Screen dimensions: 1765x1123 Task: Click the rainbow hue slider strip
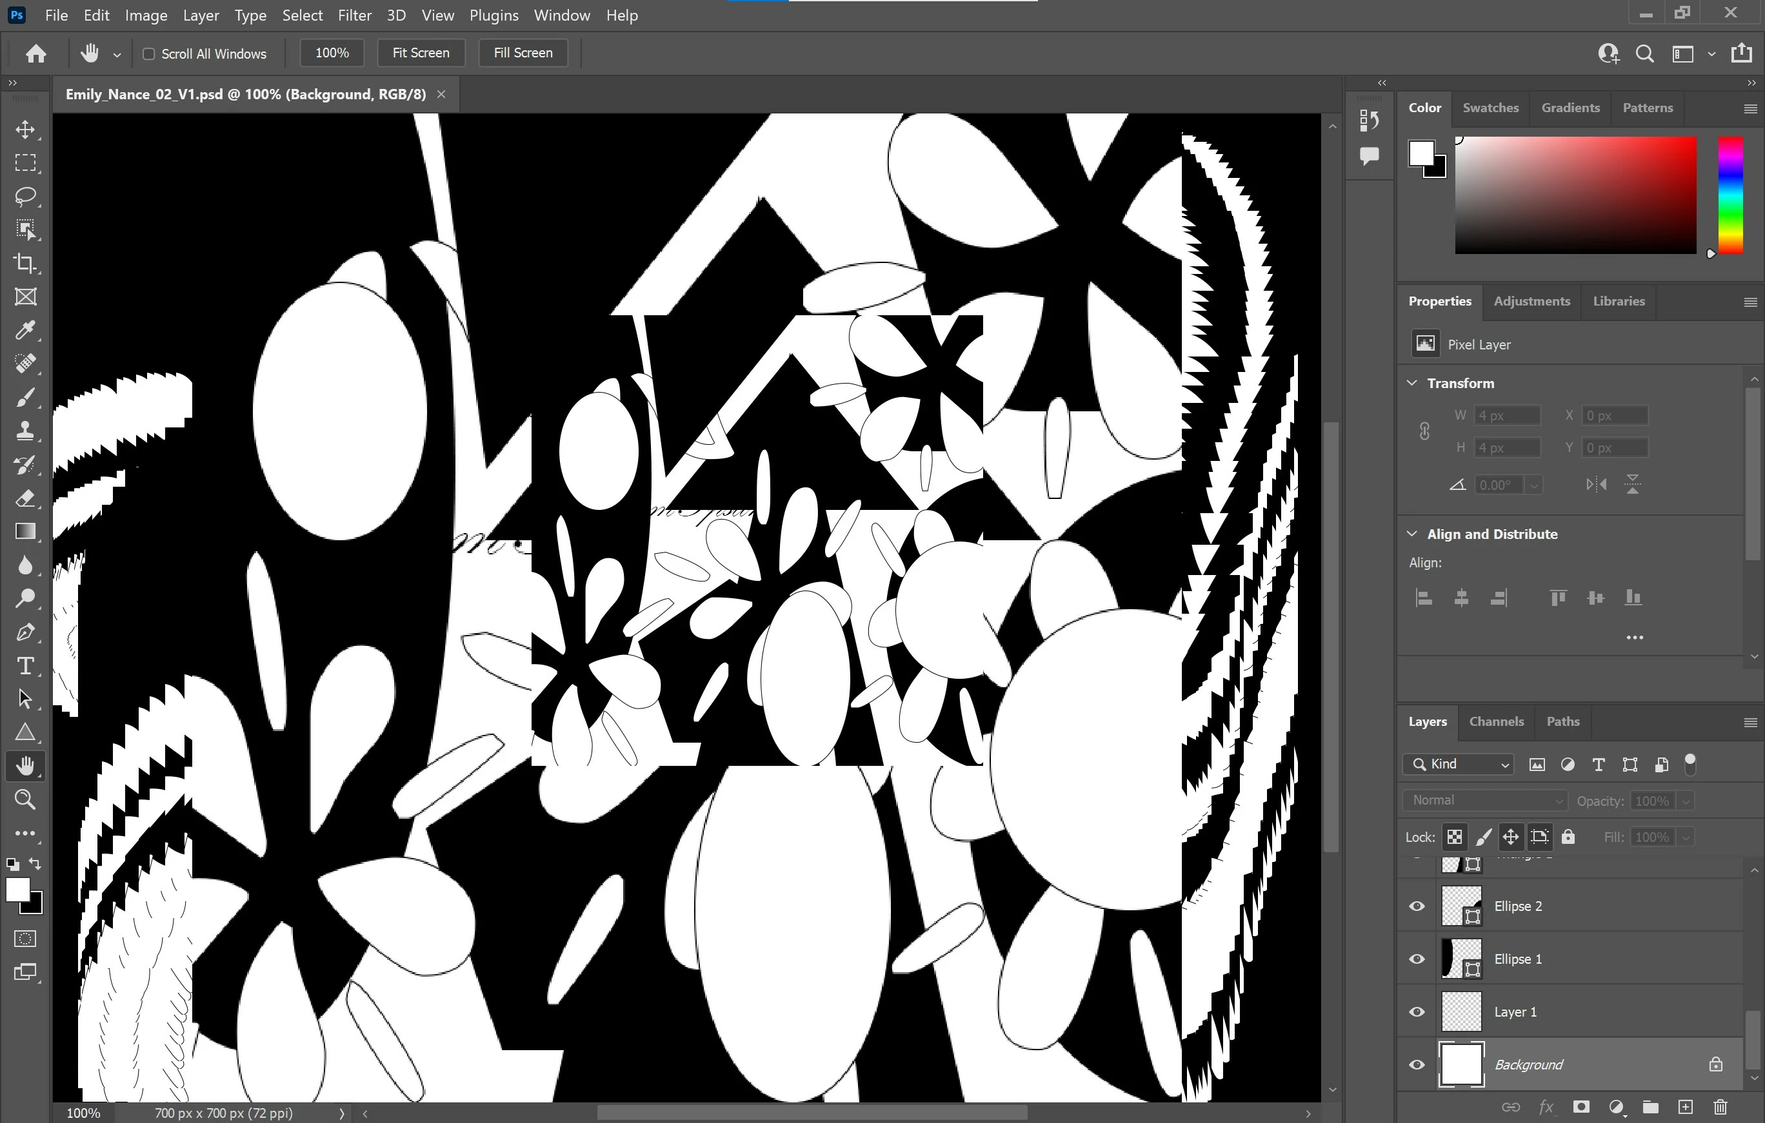point(1731,195)
